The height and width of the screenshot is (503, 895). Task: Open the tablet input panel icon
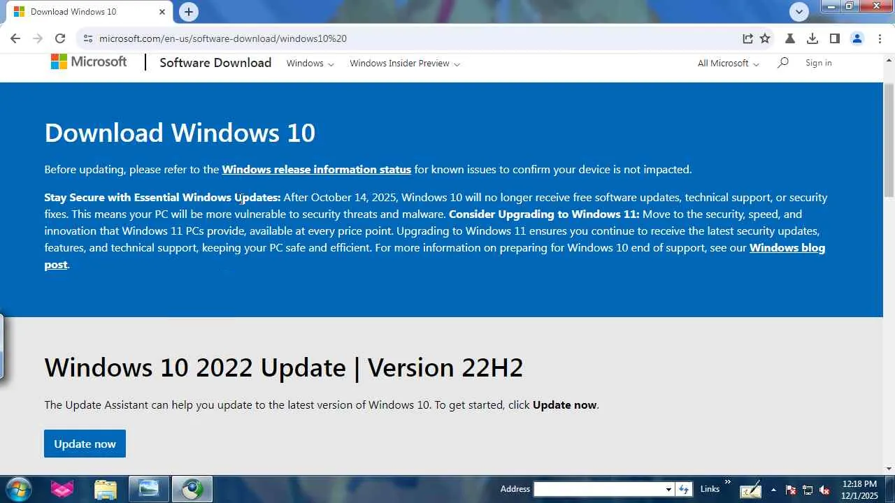(x=751, y=490)
